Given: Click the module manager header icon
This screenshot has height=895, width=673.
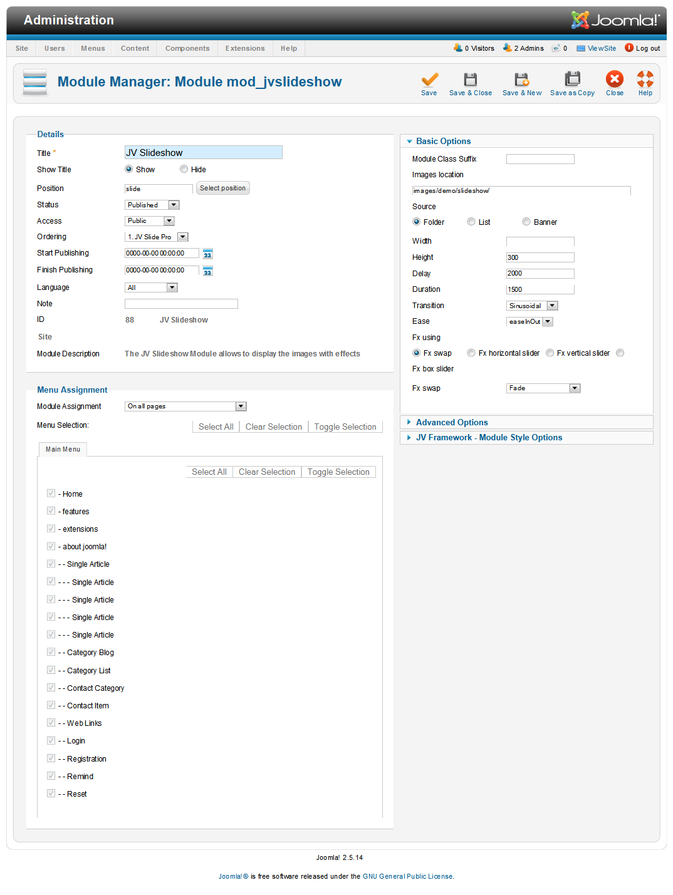Looking at the screenshot, I should pos(35,82).
